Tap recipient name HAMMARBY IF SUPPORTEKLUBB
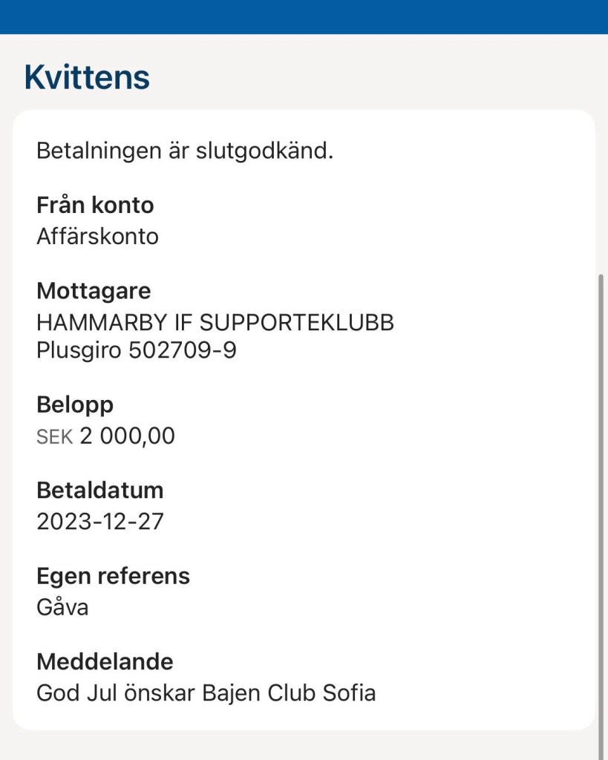The height and width of the screenshot is (760, 608). point(215,323)
